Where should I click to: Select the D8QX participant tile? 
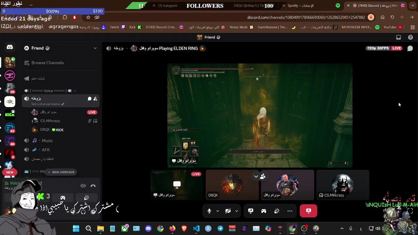(x=232, y=184)
